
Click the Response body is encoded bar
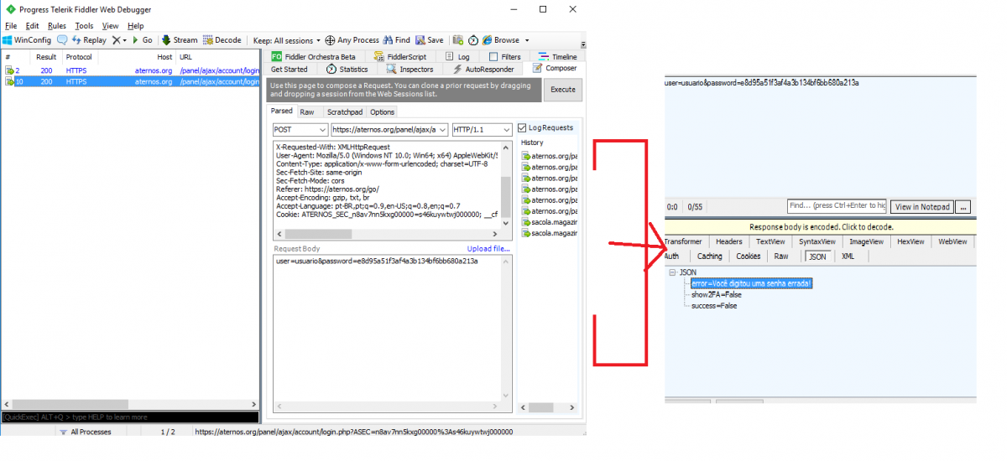click(820, 227)
